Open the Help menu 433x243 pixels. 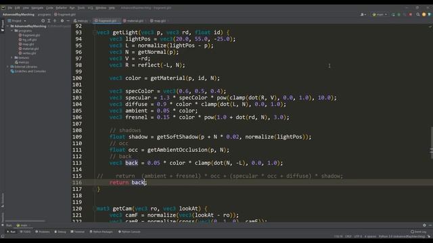[112, 7]
